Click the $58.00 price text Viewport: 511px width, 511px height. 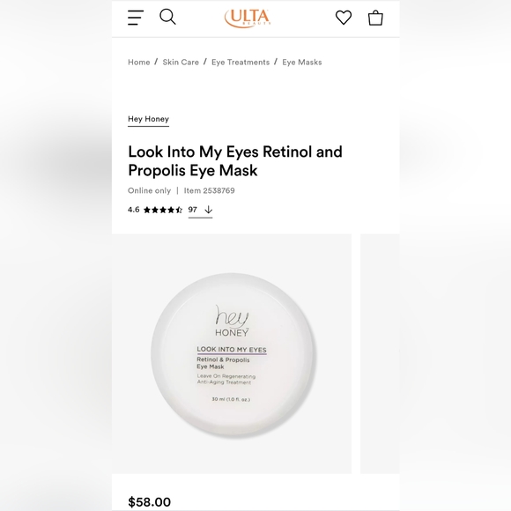pos(149,502)
